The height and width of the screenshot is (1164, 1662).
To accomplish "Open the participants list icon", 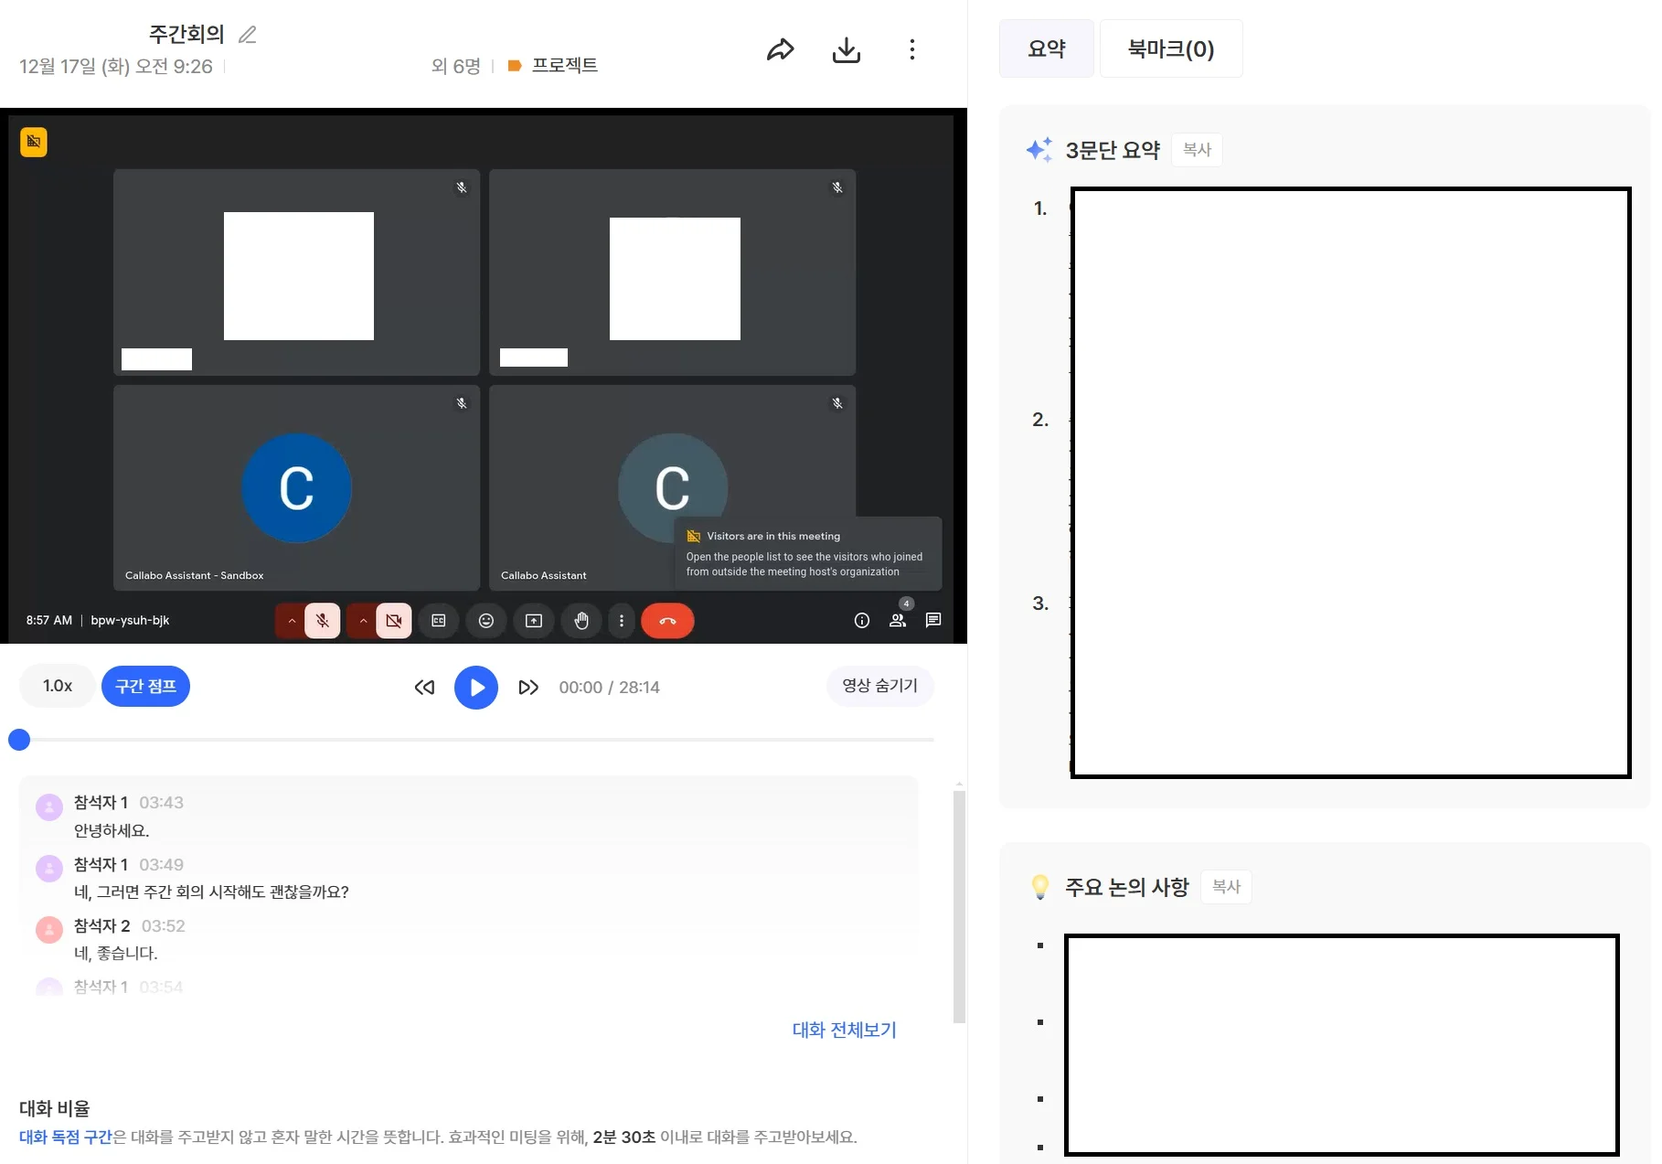I will click(x=899, y=621).
